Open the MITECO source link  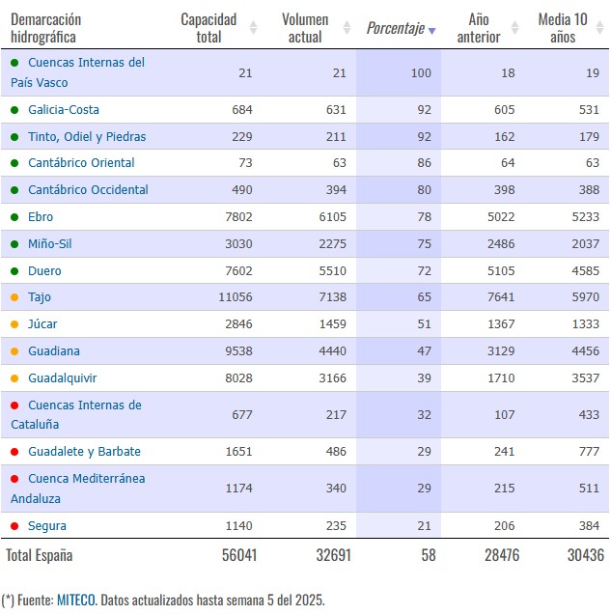click(x=76, y=600)
